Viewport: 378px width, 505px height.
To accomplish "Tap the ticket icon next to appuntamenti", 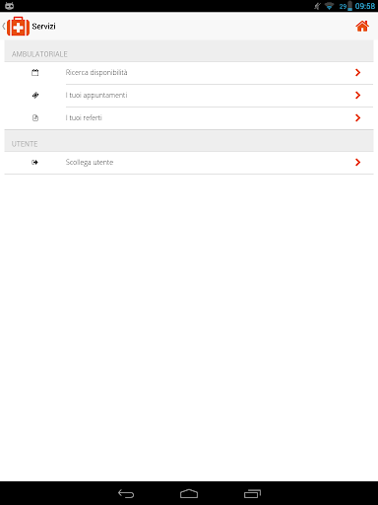I will pos(35,96).
